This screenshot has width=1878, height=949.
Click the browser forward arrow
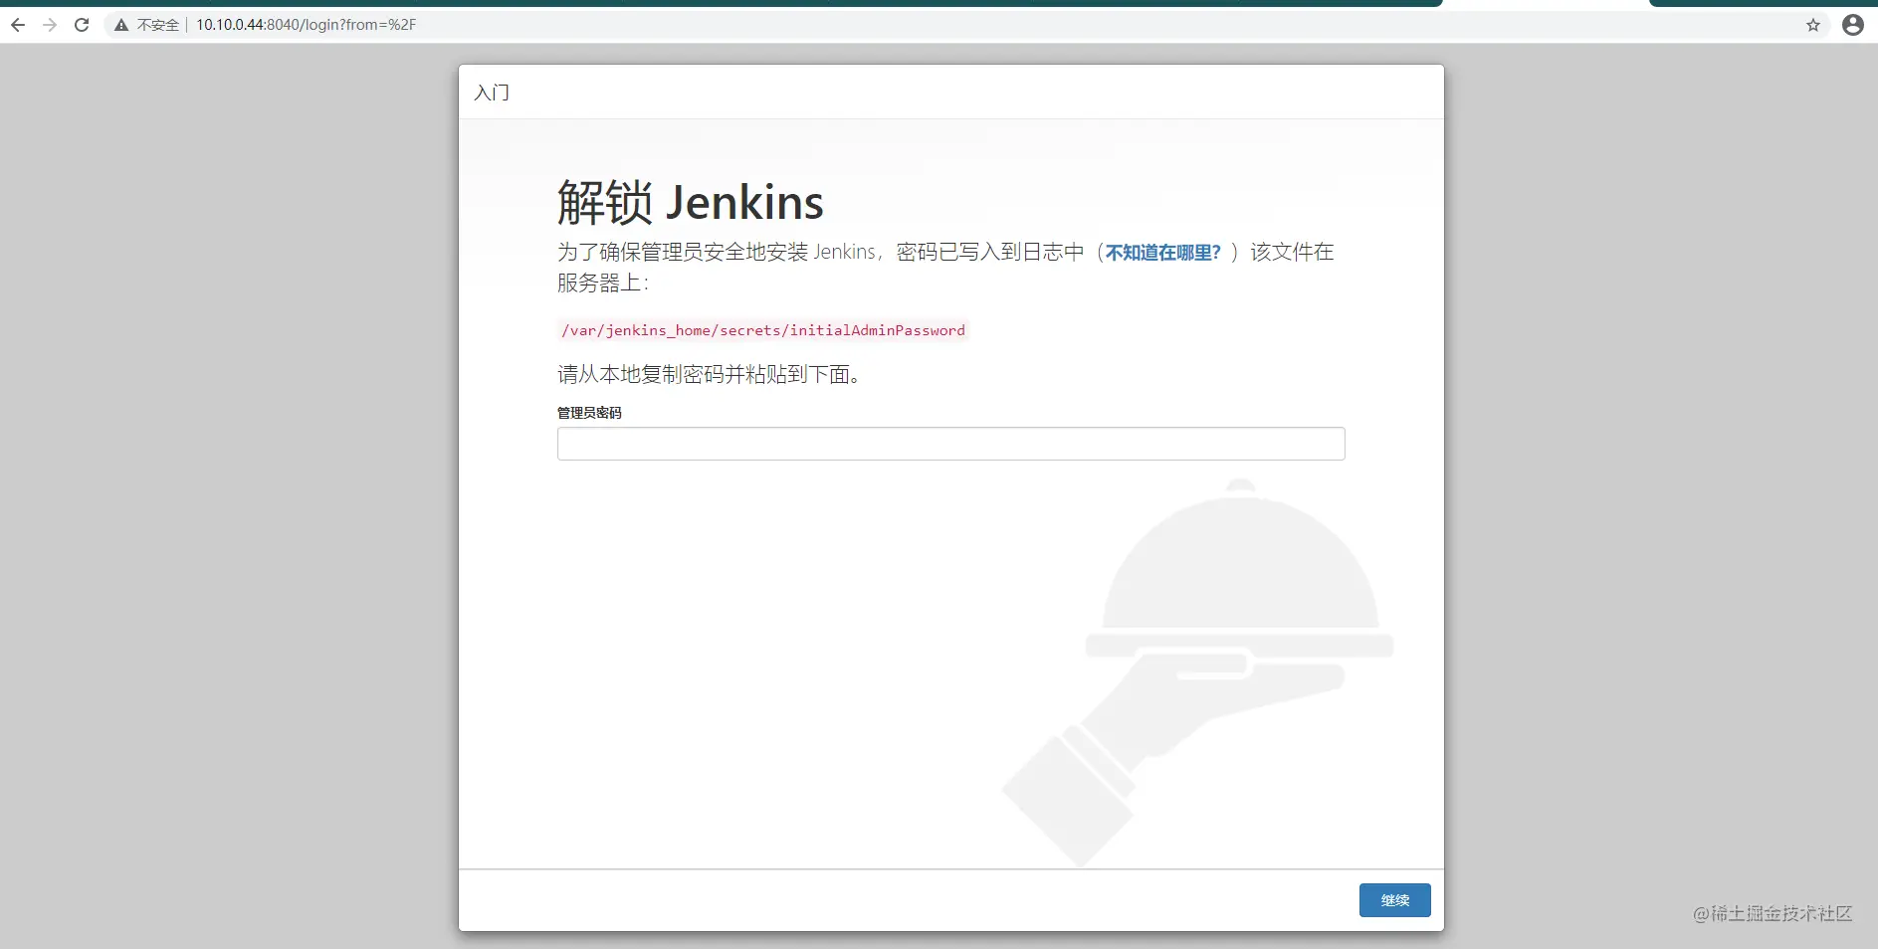pyautogui.click(x=50, y=25)
